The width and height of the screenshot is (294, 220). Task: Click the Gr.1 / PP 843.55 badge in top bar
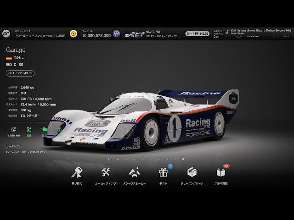click(197, 33)
